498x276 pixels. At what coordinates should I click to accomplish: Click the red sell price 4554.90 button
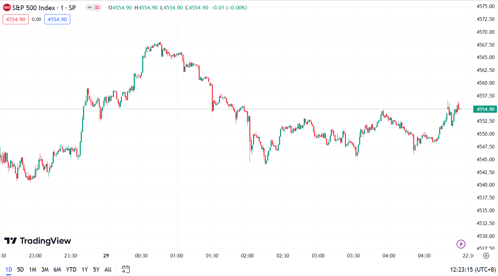pos(16,19)
